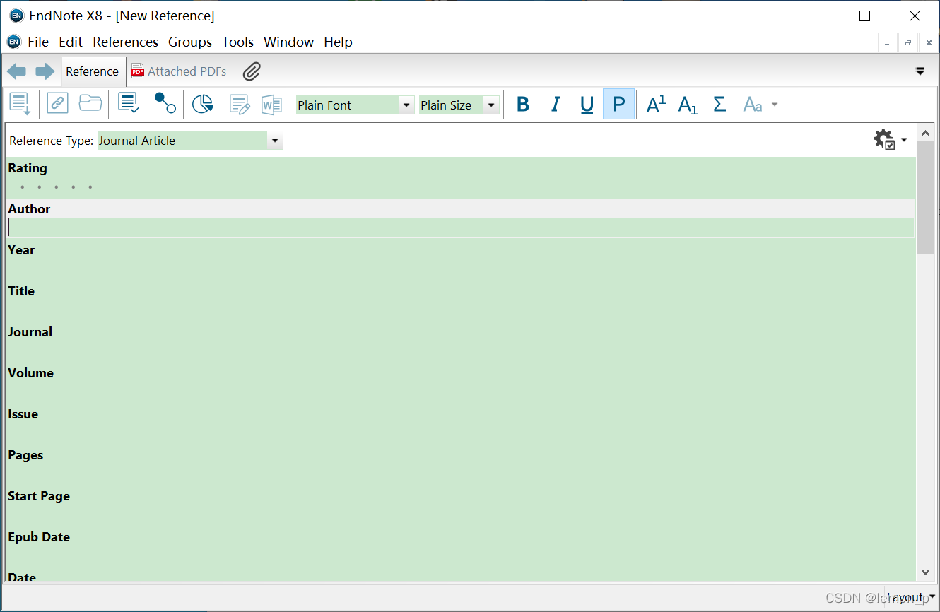Apply Subscript formatting
This screenshot has width=940, height=612.
688,105
